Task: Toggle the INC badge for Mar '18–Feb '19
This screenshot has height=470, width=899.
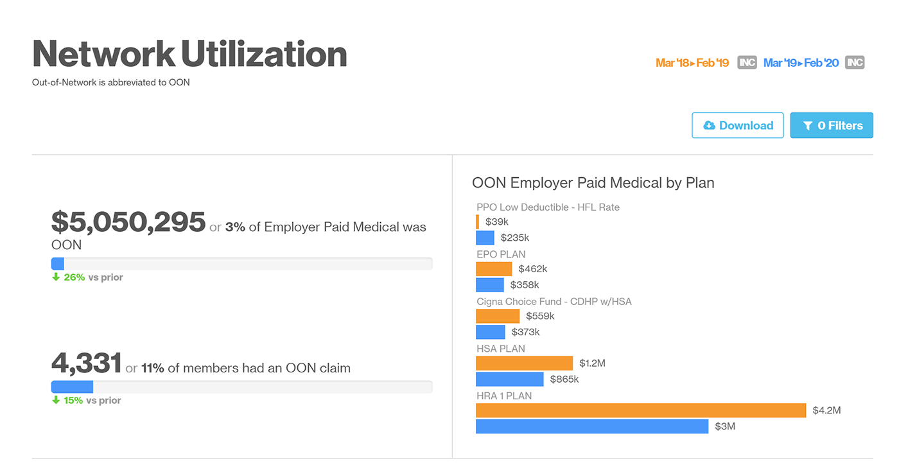Action: click(x=747, y=63)
